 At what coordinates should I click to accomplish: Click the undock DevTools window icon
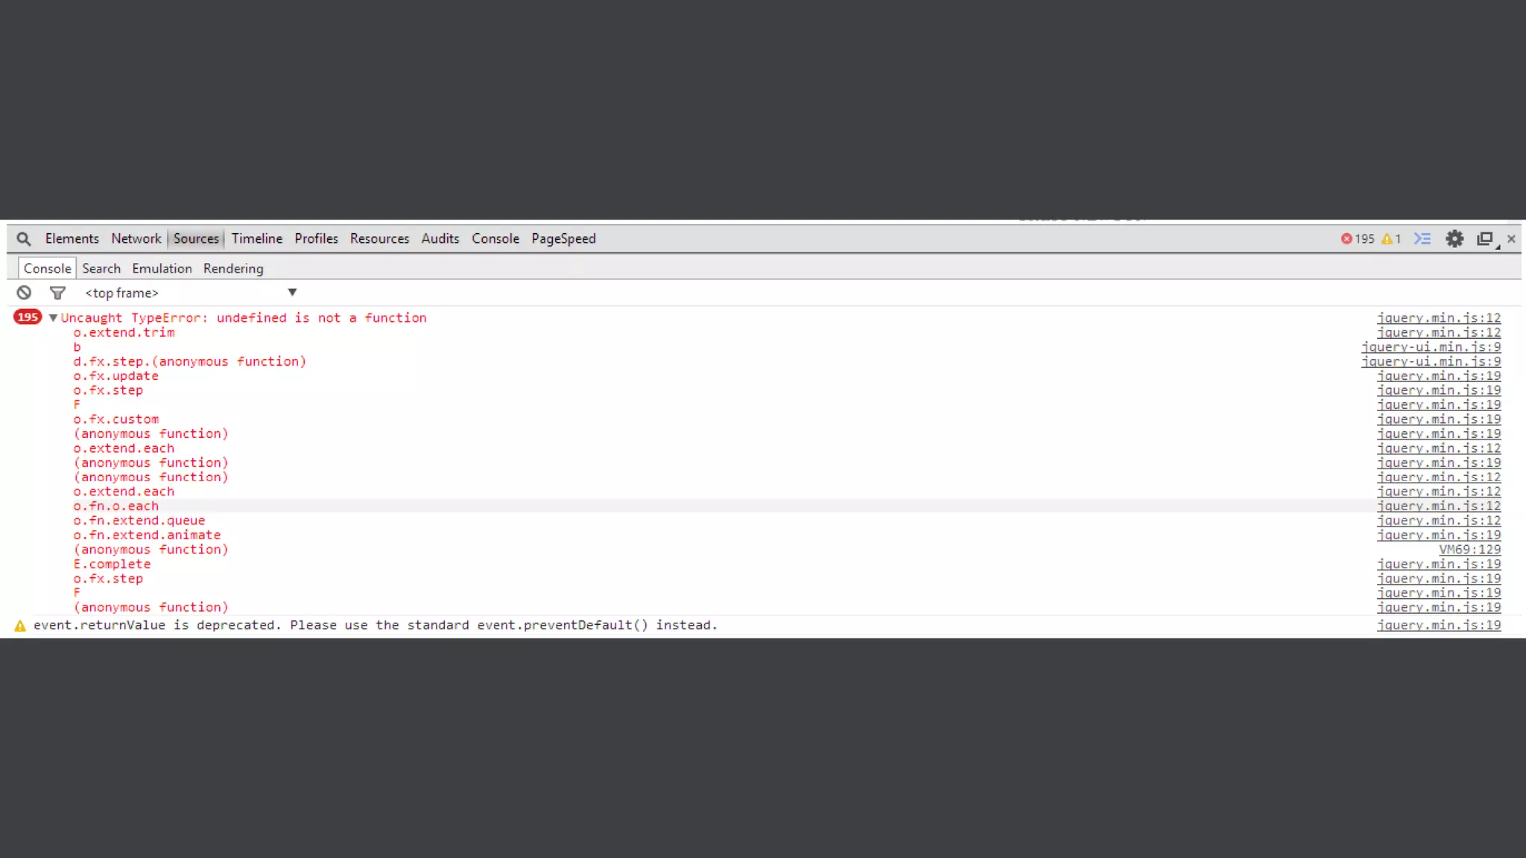[1485, 239]
